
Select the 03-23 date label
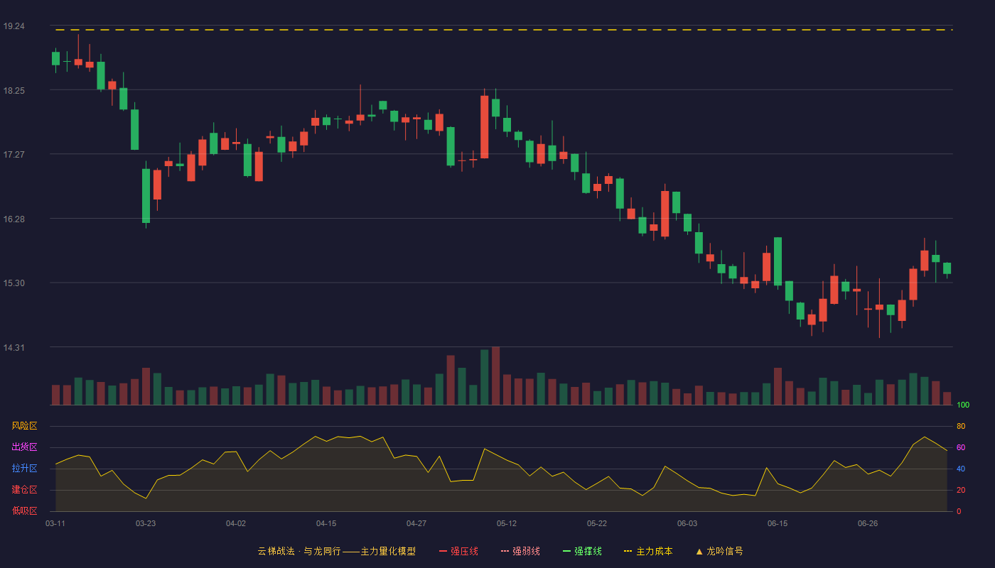tap(146, 523)
